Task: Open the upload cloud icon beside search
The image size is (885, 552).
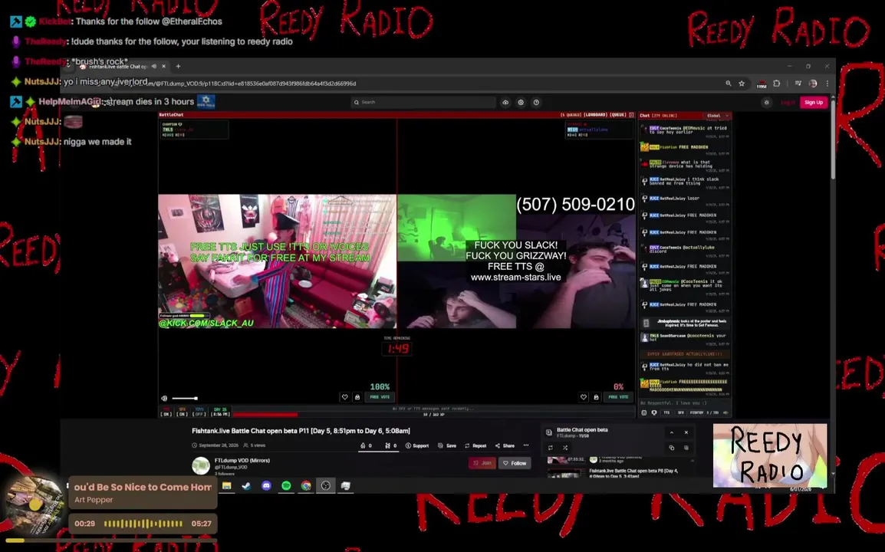Action: 505,102
